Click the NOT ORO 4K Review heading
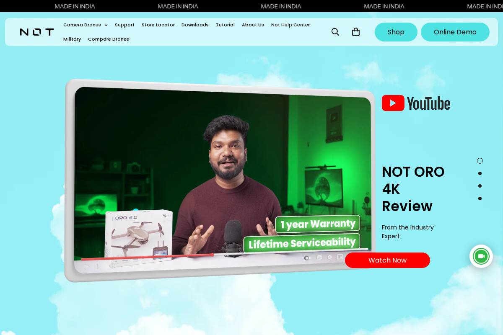 413,189
